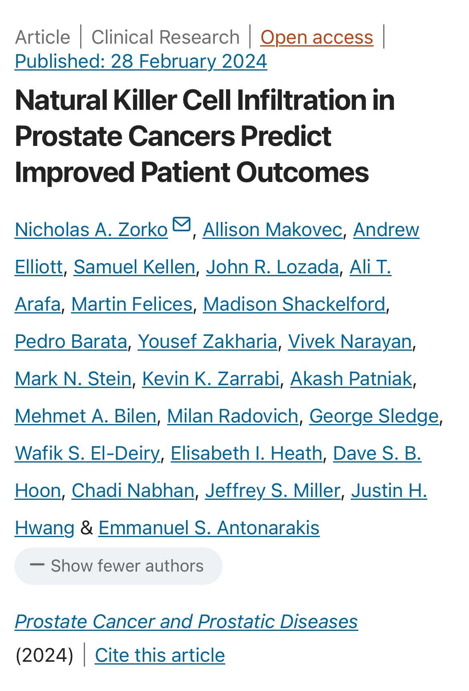Select author Vivek Narayan
This screenshot has height=691, width=469.
(x=350, y=341)
